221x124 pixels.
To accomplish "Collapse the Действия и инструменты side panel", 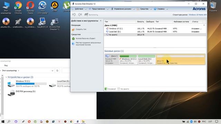I will [x=100, y=21].
